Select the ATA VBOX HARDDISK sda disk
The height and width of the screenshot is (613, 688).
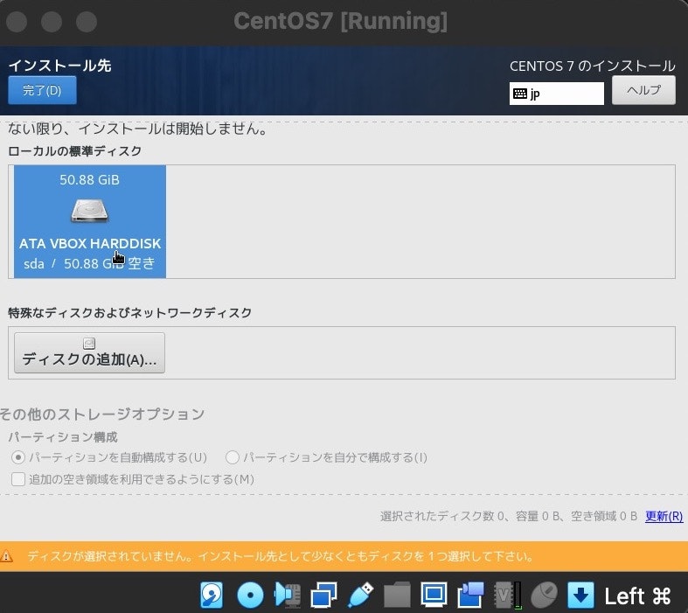coord(90,221)
